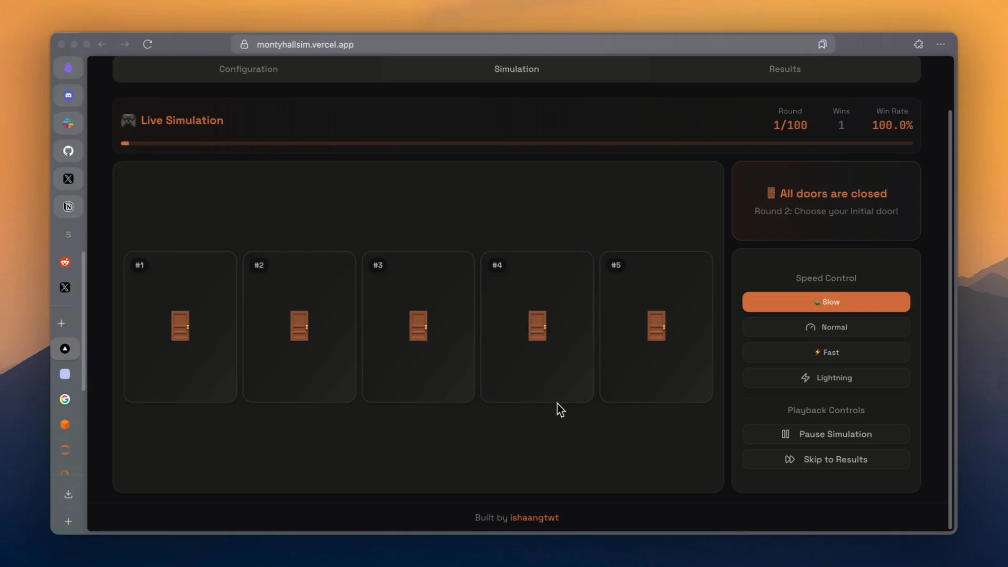Enable Lightning speed mode

[x=825, y=377]
